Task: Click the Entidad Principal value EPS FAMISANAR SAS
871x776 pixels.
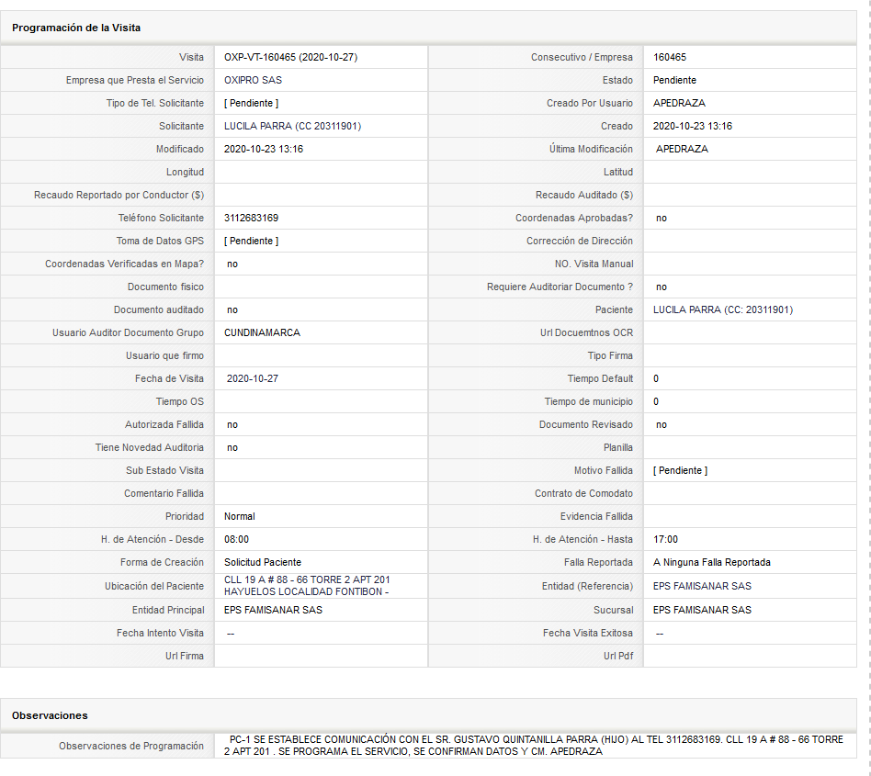Action: tap(273, 610)
